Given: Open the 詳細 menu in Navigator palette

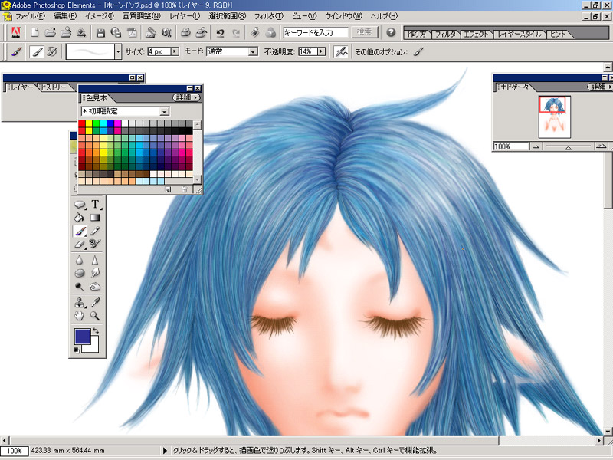Looking at the screenshot, I should (601, 87).
